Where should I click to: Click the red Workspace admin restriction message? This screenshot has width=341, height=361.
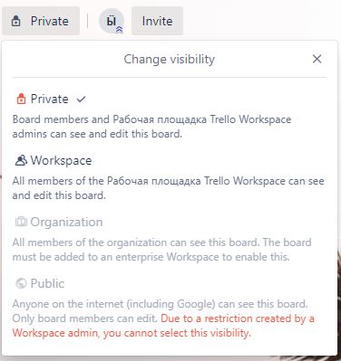163,326
